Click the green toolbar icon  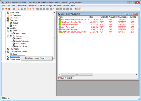[61, 9]
